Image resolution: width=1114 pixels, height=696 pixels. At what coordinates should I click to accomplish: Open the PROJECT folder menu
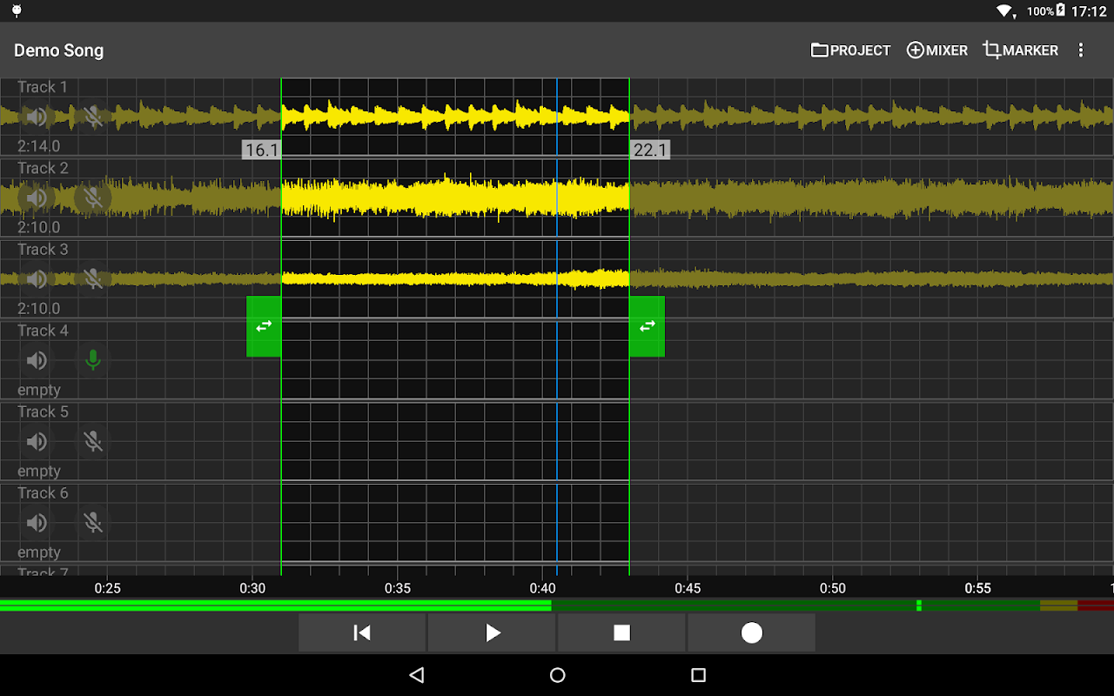850,50
